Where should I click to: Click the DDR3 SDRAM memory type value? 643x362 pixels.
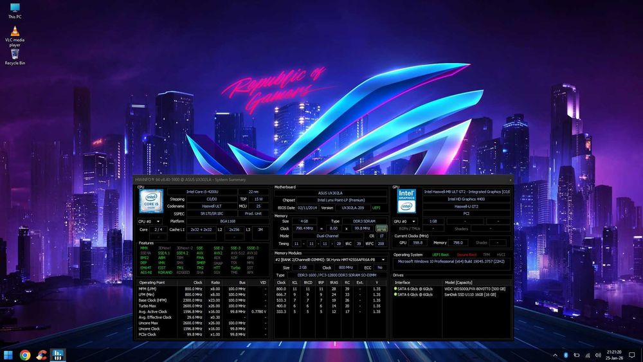coord(364,221)
